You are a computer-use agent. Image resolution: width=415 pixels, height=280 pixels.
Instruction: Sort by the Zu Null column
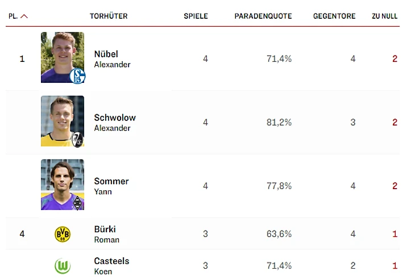[x=384, y=16]
